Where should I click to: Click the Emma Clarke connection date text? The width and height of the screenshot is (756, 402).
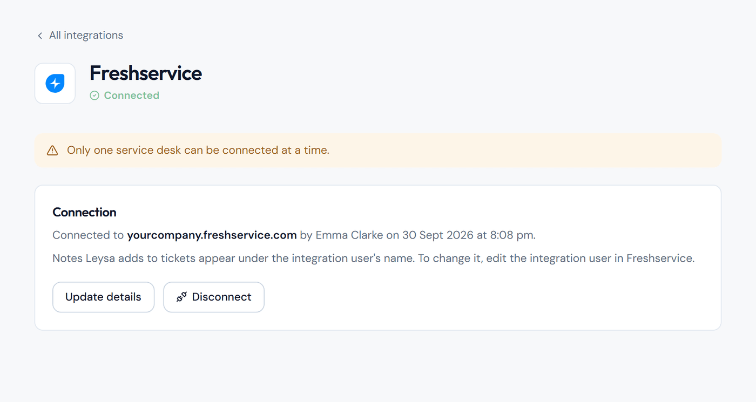click(x=417, y=235)
